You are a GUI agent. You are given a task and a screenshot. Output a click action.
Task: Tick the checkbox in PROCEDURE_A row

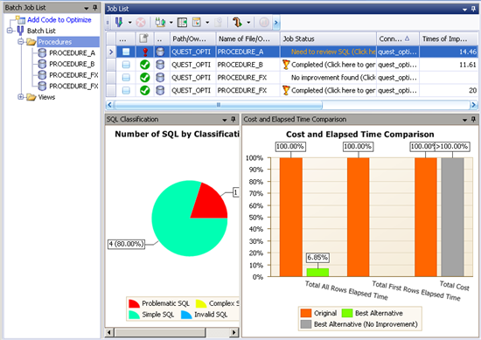point(126,52)
